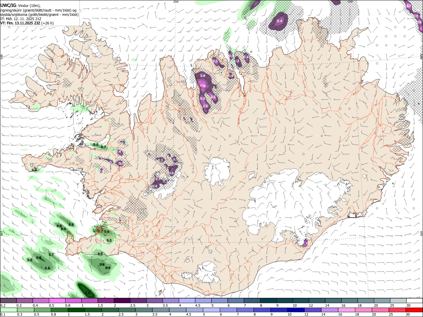Screen dimensions: 423x317
Task: Click the '(+26 h)' forecast offset text
Action: pos(48,23)
